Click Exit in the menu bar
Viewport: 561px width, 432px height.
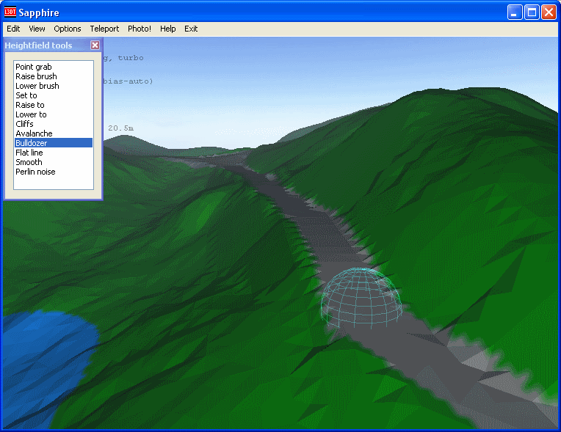[x=191, y=29]
